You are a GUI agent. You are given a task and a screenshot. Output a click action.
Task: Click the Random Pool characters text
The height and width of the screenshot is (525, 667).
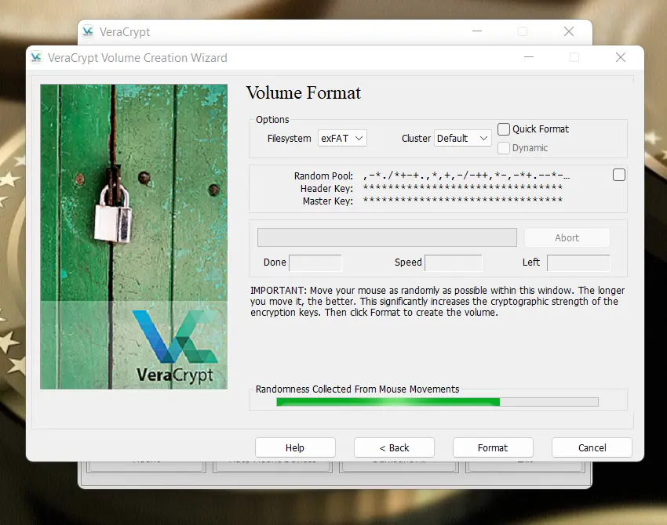[x=466, y=176]
